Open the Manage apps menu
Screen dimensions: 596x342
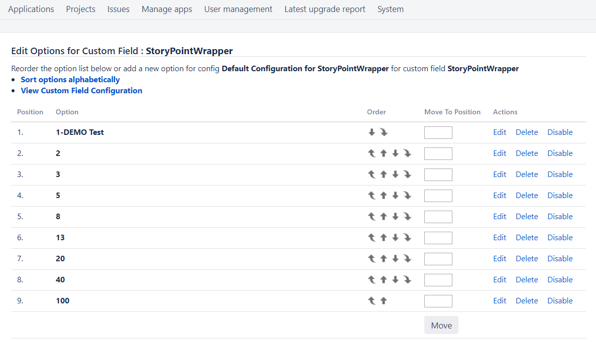tap(167, 9)
